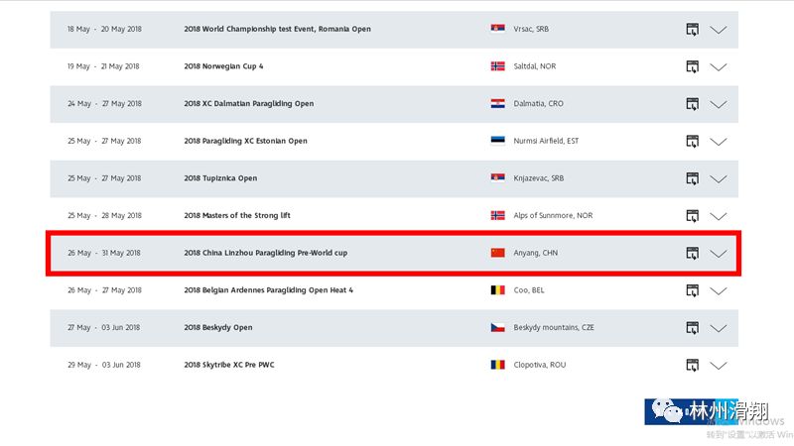The width and height of the screenshot is (794, 446).
Task: Add Norwegian Cup 4 to calendar
Action: [x=692, y=66]
